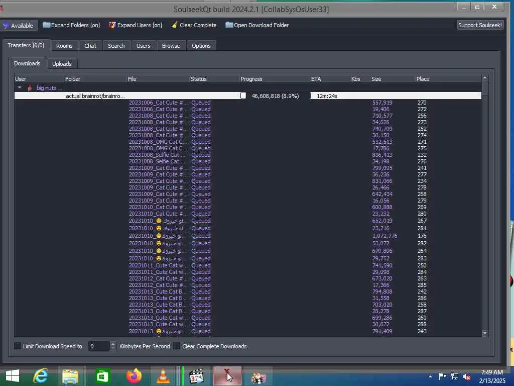
Task: Click the Kilobytes Per Second input field
Action: click(99, 346)
